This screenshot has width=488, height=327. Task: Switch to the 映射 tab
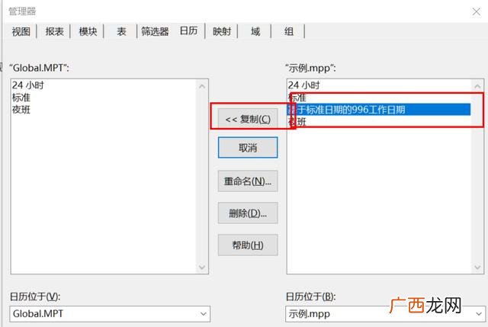tap(222, 31)
